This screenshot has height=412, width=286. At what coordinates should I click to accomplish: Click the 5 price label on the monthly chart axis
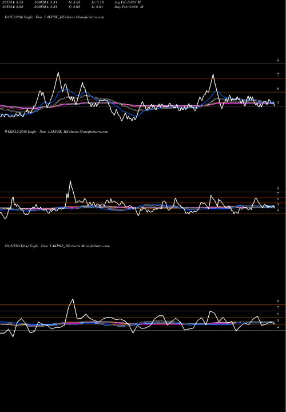click(278, 321)
